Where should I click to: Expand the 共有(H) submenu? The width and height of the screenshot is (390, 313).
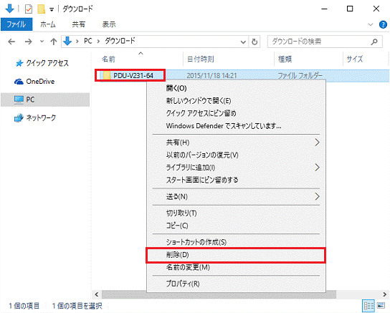coord(236,143)
